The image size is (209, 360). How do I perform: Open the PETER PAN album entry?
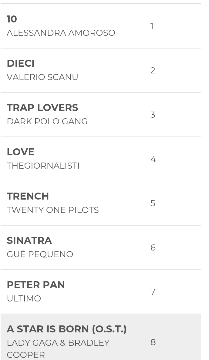coord(36,285)
